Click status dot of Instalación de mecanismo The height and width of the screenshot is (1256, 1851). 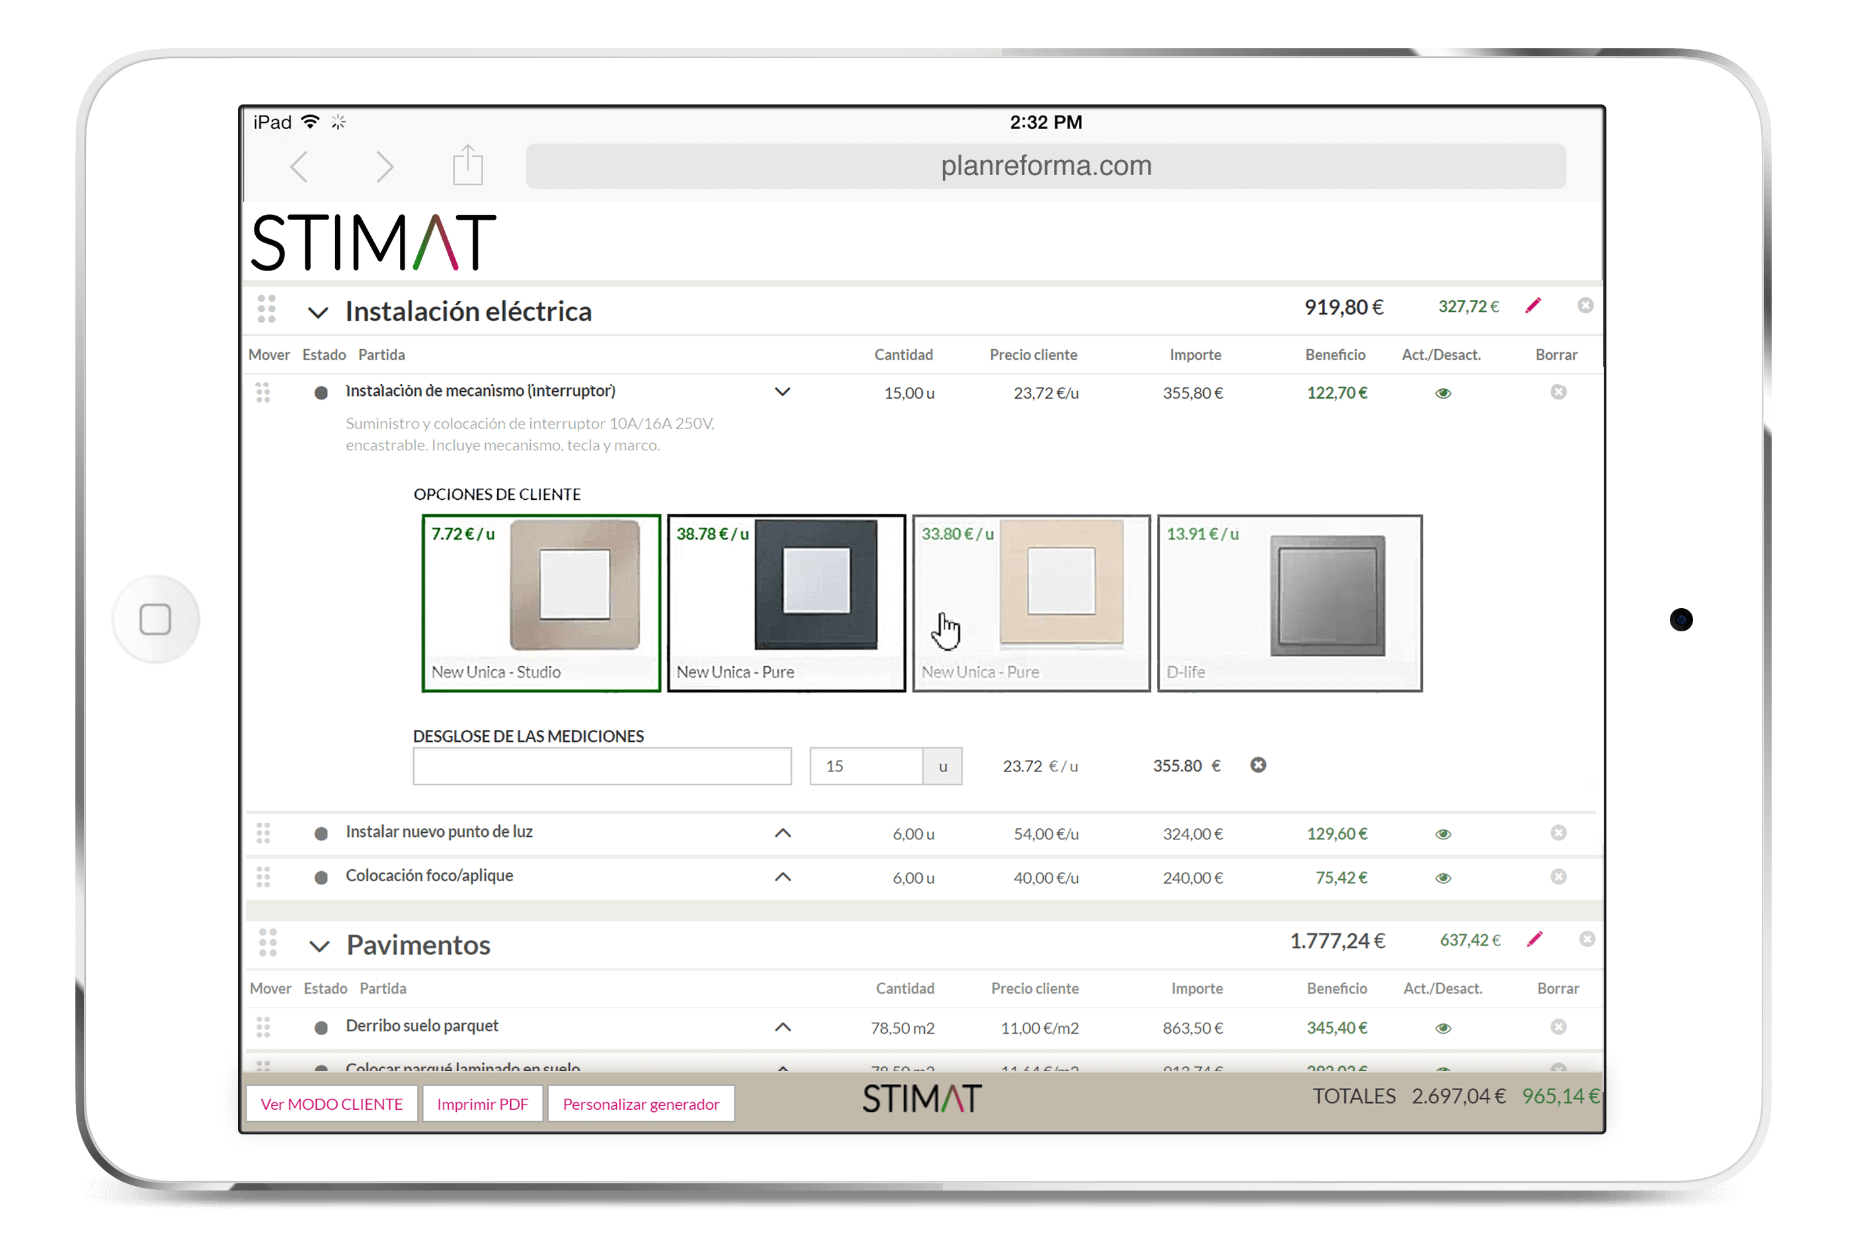(x=321, y=393)
